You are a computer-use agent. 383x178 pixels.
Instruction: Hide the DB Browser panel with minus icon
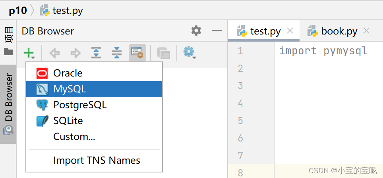(x=217, y=31)
